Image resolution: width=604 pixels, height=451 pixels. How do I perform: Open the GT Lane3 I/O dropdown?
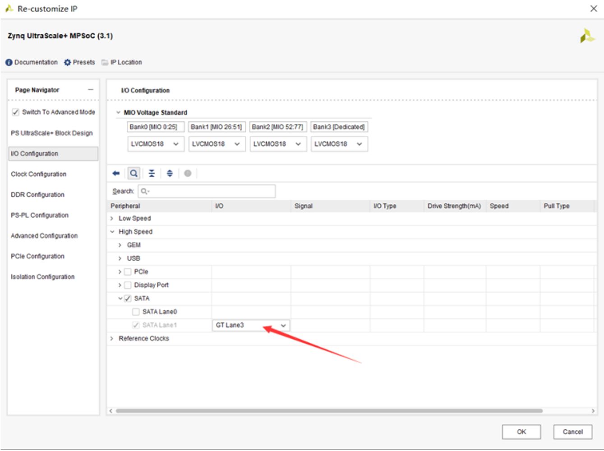tap(251, 325)
